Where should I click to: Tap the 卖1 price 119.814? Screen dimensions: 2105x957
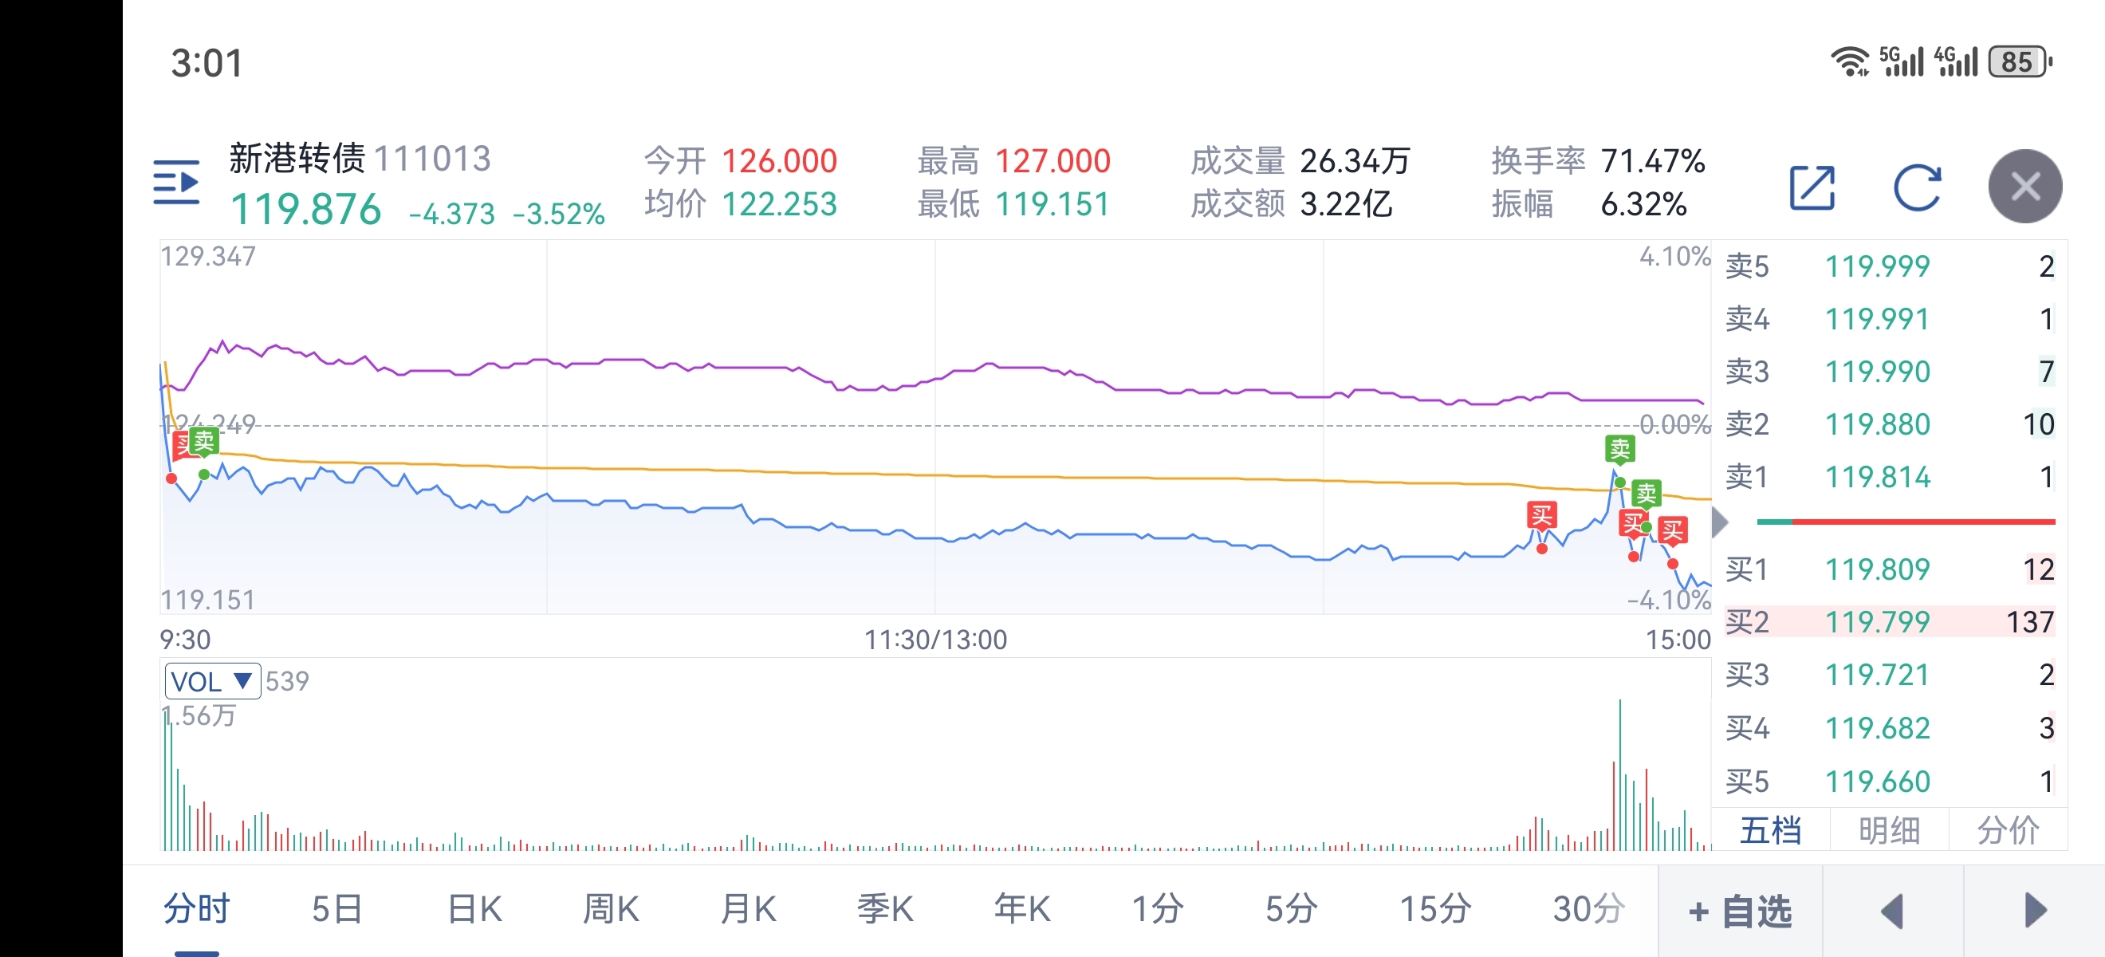click(x=1878, y=477)
